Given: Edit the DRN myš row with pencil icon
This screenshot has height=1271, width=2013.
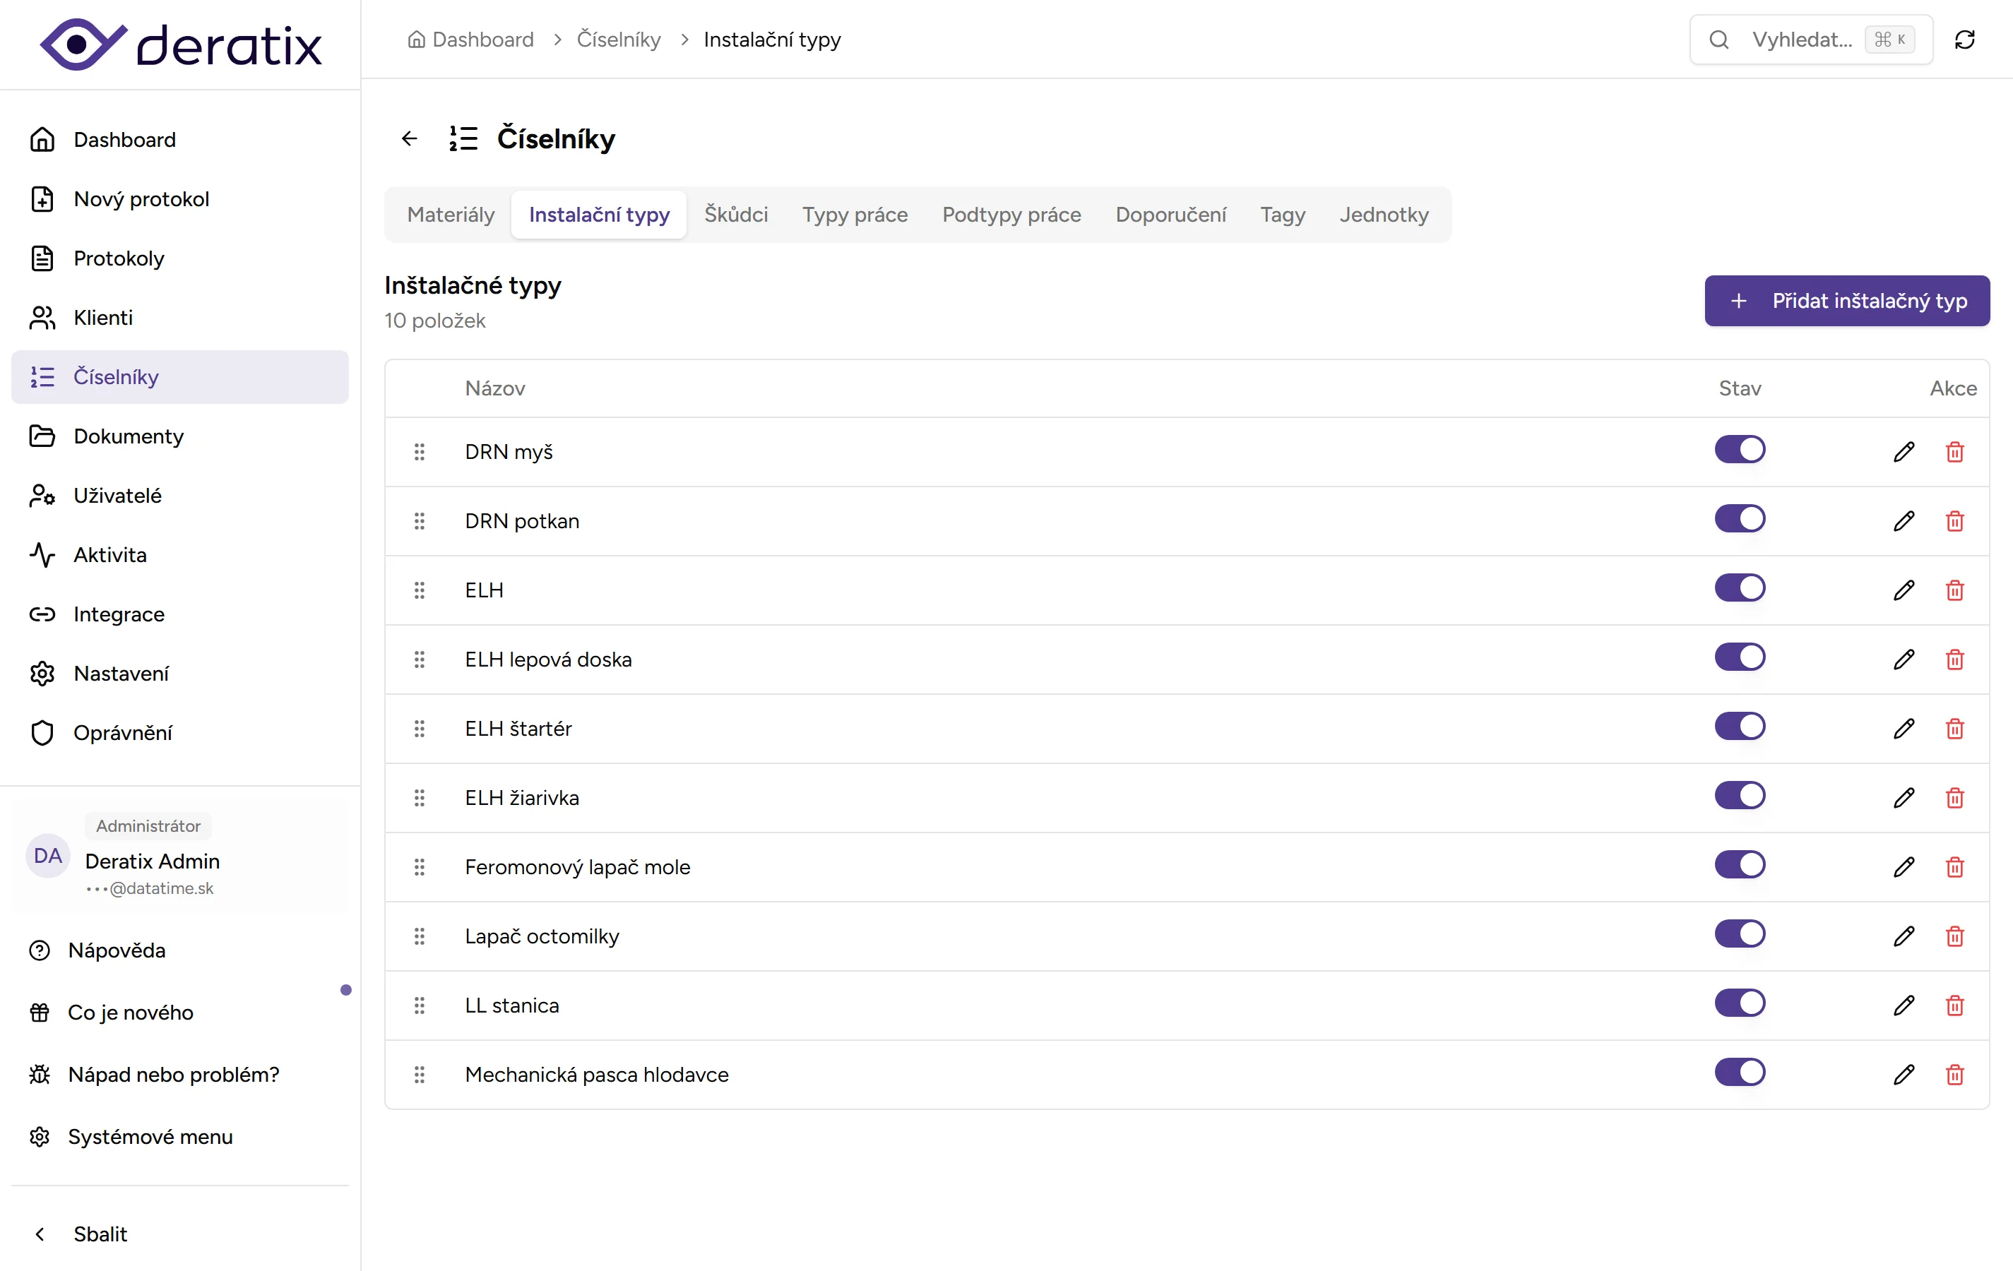Looking at the screenshot, I should pyautogui.click(x=1904, y=452).
